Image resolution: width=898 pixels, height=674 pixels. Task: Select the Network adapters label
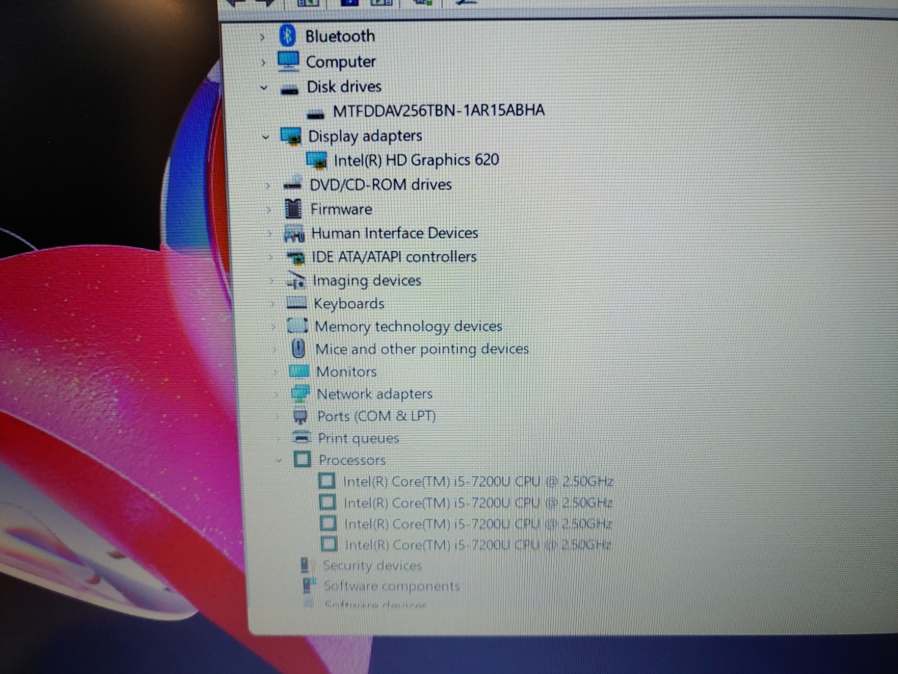click(x=374, y=394)
